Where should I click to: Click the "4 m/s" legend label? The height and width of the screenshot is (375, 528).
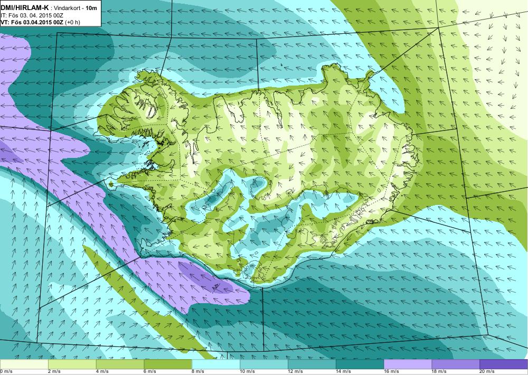point(102,372)
